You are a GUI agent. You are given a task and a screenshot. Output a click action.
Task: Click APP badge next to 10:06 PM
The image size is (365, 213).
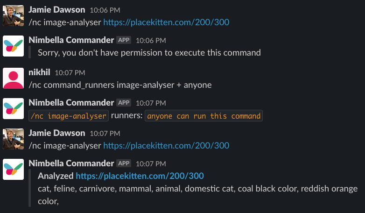tap(124, 40)
